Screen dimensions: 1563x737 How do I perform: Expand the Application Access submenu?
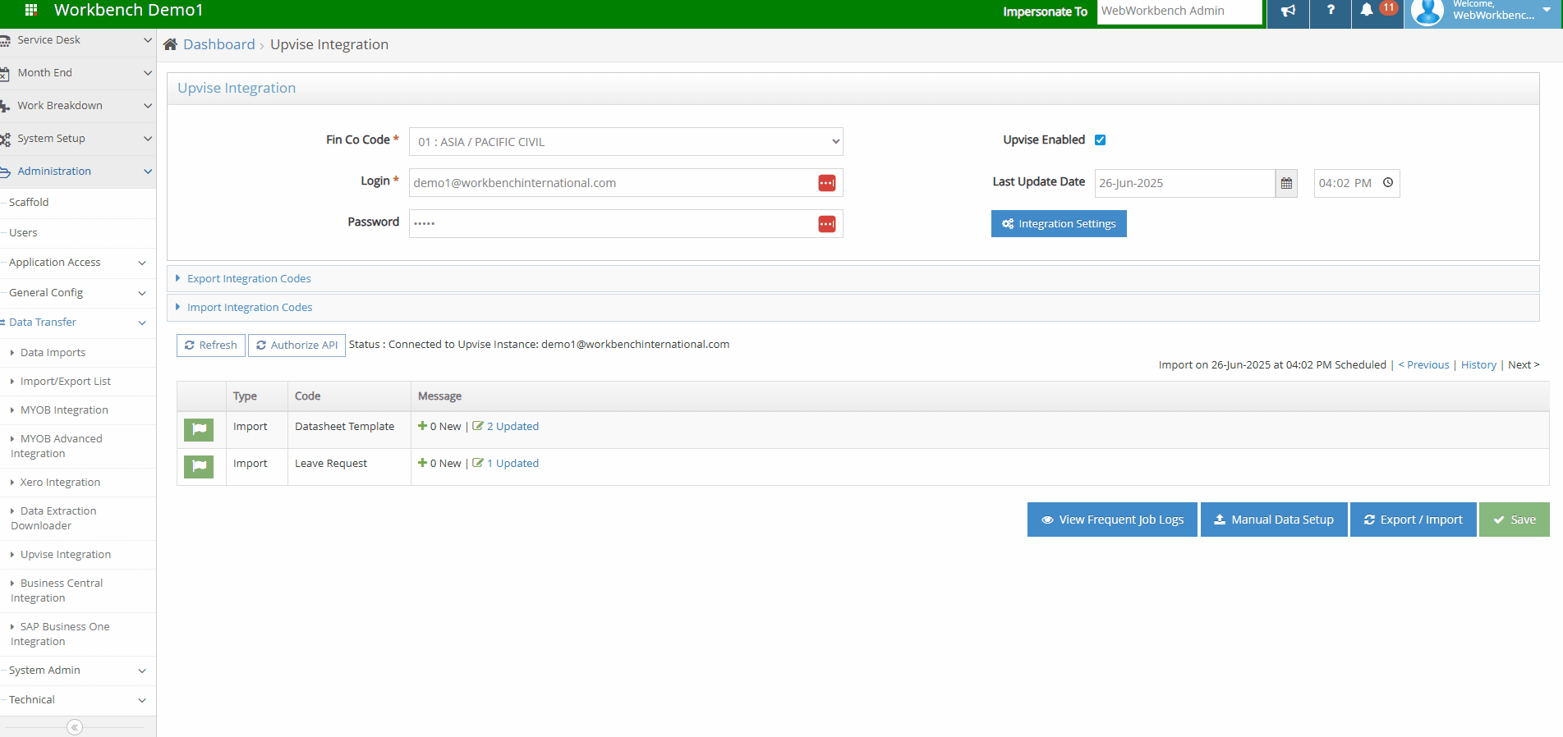pyautogui.click(x=142, y=263)
